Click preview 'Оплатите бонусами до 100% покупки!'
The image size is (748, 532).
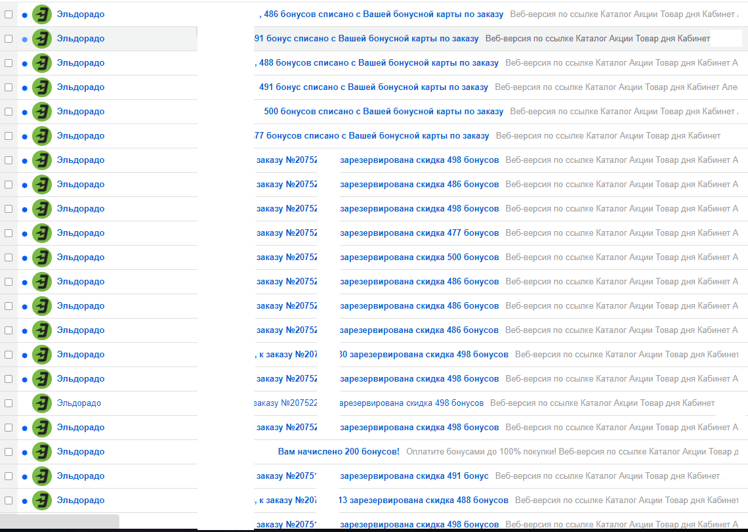tap(482, 451)
